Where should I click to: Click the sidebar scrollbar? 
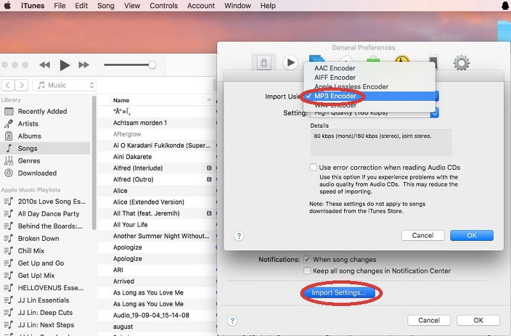[94, 163]
